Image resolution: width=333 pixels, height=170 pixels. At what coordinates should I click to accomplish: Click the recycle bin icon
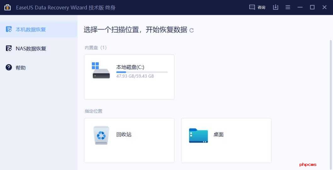pos(101,135)
